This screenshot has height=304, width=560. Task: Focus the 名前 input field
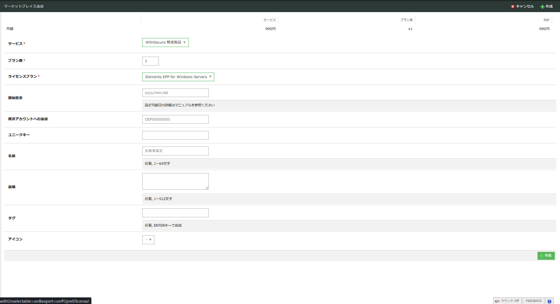click(x=175, y=151)
